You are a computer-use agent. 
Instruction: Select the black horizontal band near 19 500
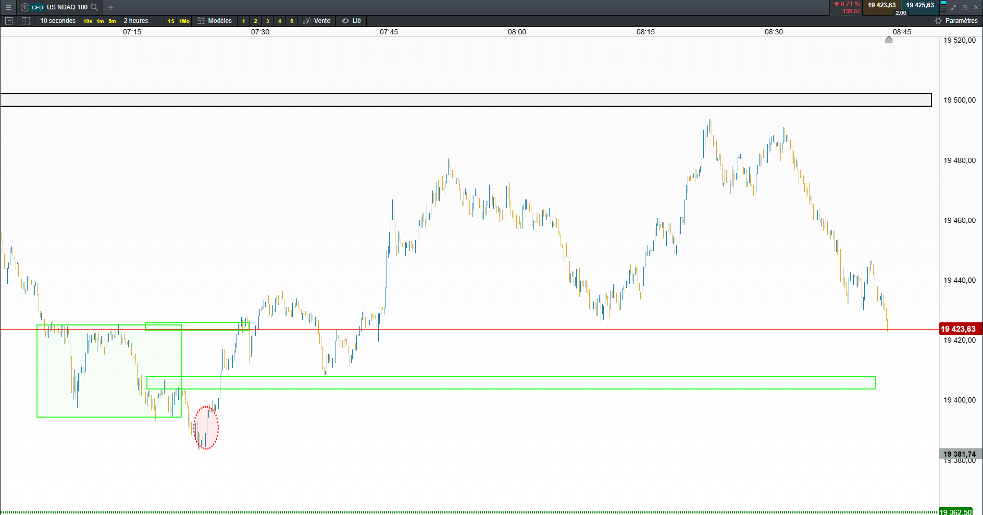(466, 100)
